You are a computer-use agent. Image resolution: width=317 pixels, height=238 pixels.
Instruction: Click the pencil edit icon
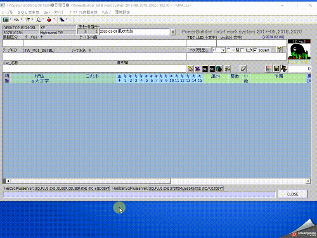pos(190,69)
